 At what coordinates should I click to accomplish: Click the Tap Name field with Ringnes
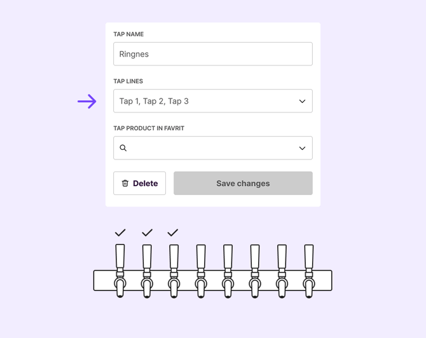[x=213, y=54]
